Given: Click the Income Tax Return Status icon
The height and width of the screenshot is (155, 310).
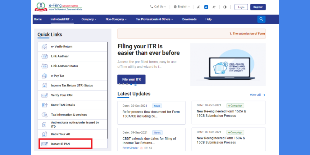Looking at the screenshot, I should pyautogui.click(x=44, y=85).
